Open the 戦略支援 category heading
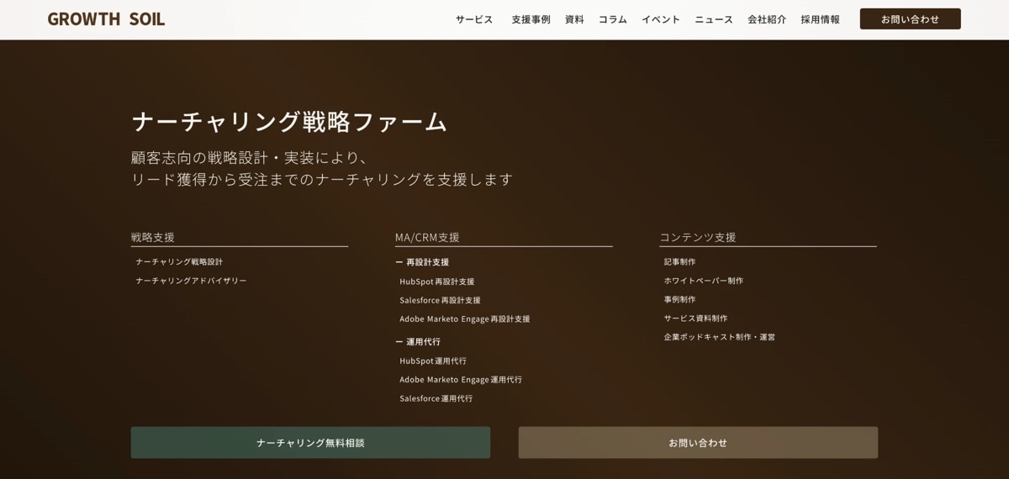 [153, 237]
